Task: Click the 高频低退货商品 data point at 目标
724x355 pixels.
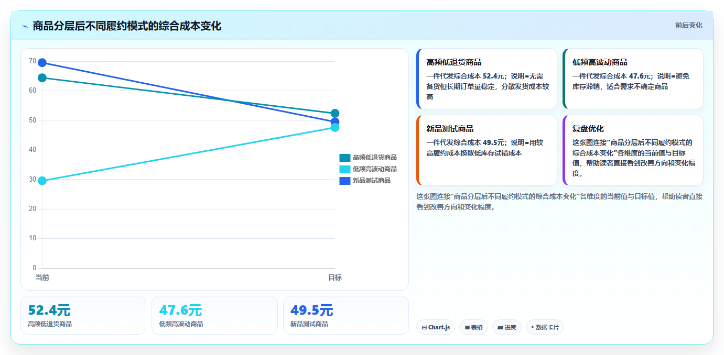Action: point(335,114)
